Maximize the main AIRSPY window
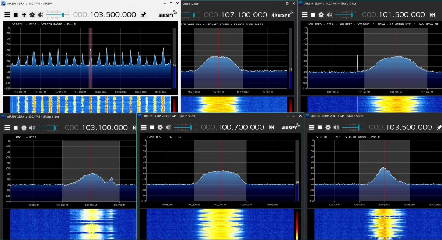This screenshot has height=240, width=442. (x=171, y=3)
